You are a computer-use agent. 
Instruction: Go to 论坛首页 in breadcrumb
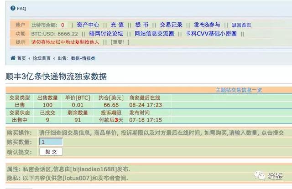click(42, 58)
